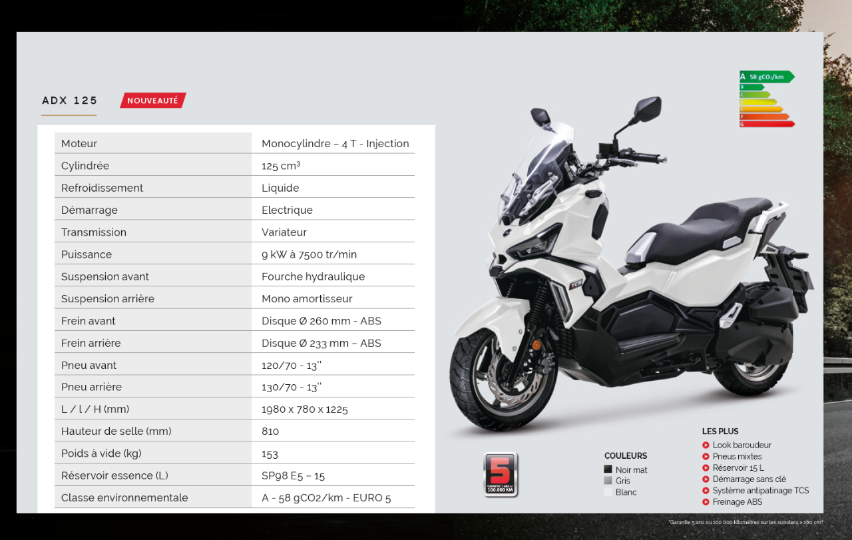This screenshot has height=540, width=852.
Task: Click the SP98 E5 – 15 value
Action: coord(294,476)
